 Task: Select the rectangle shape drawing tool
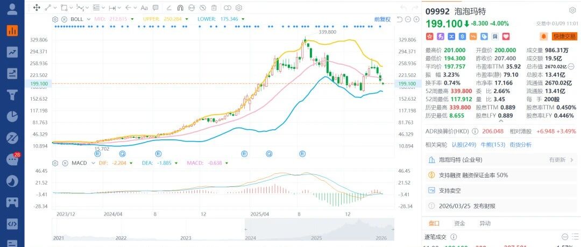coord(64,8)
